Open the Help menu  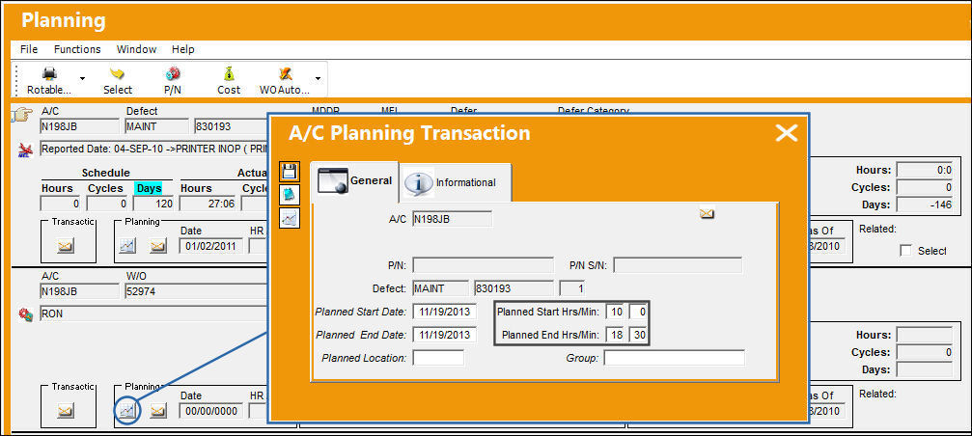[182, 49]
